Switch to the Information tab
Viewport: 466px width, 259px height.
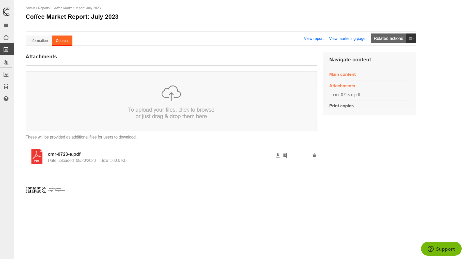pyautogui.click(x=39, y=41)
